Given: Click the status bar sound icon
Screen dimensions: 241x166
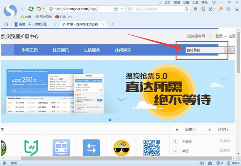Looking at the screenshot, I should pos(201,163).
